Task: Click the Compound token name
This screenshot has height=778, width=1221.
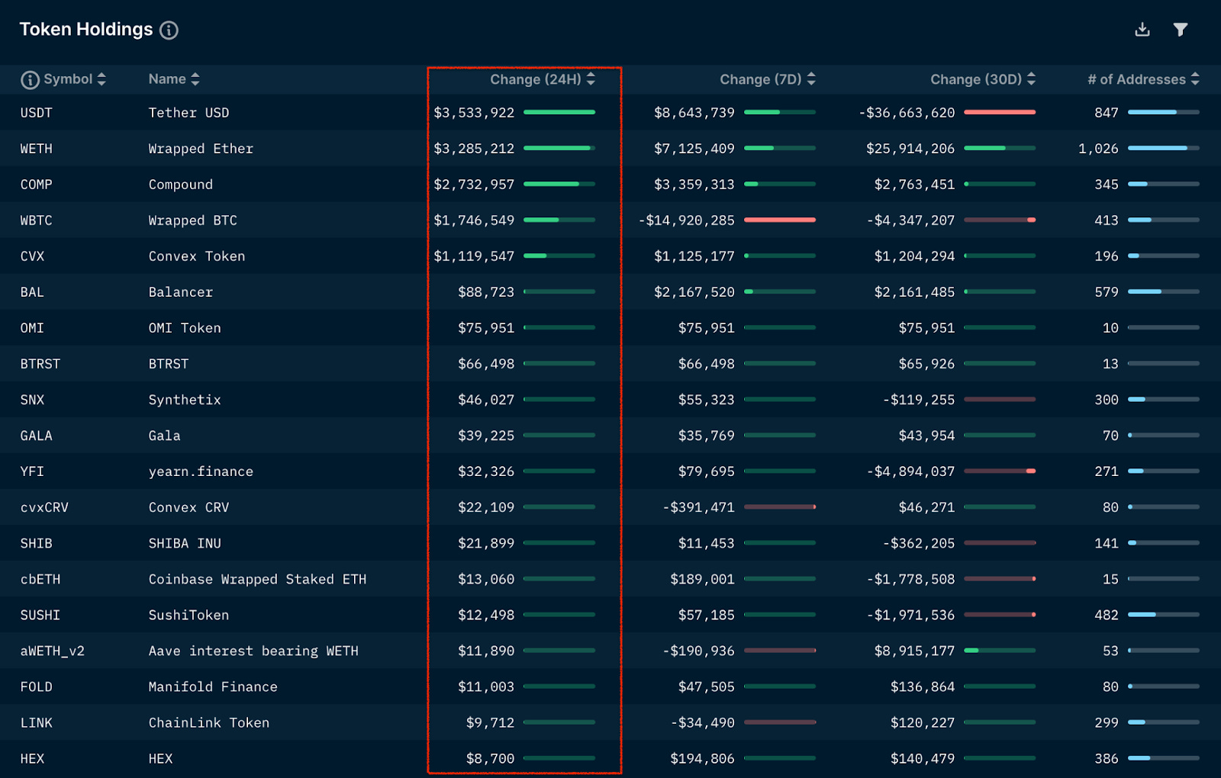Action: pos(181,185)
